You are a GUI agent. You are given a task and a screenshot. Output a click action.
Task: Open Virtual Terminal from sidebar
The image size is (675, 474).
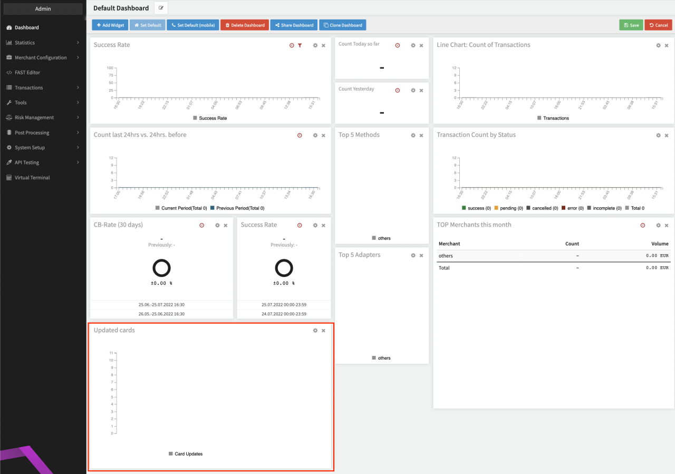click(x=43, y=178)
